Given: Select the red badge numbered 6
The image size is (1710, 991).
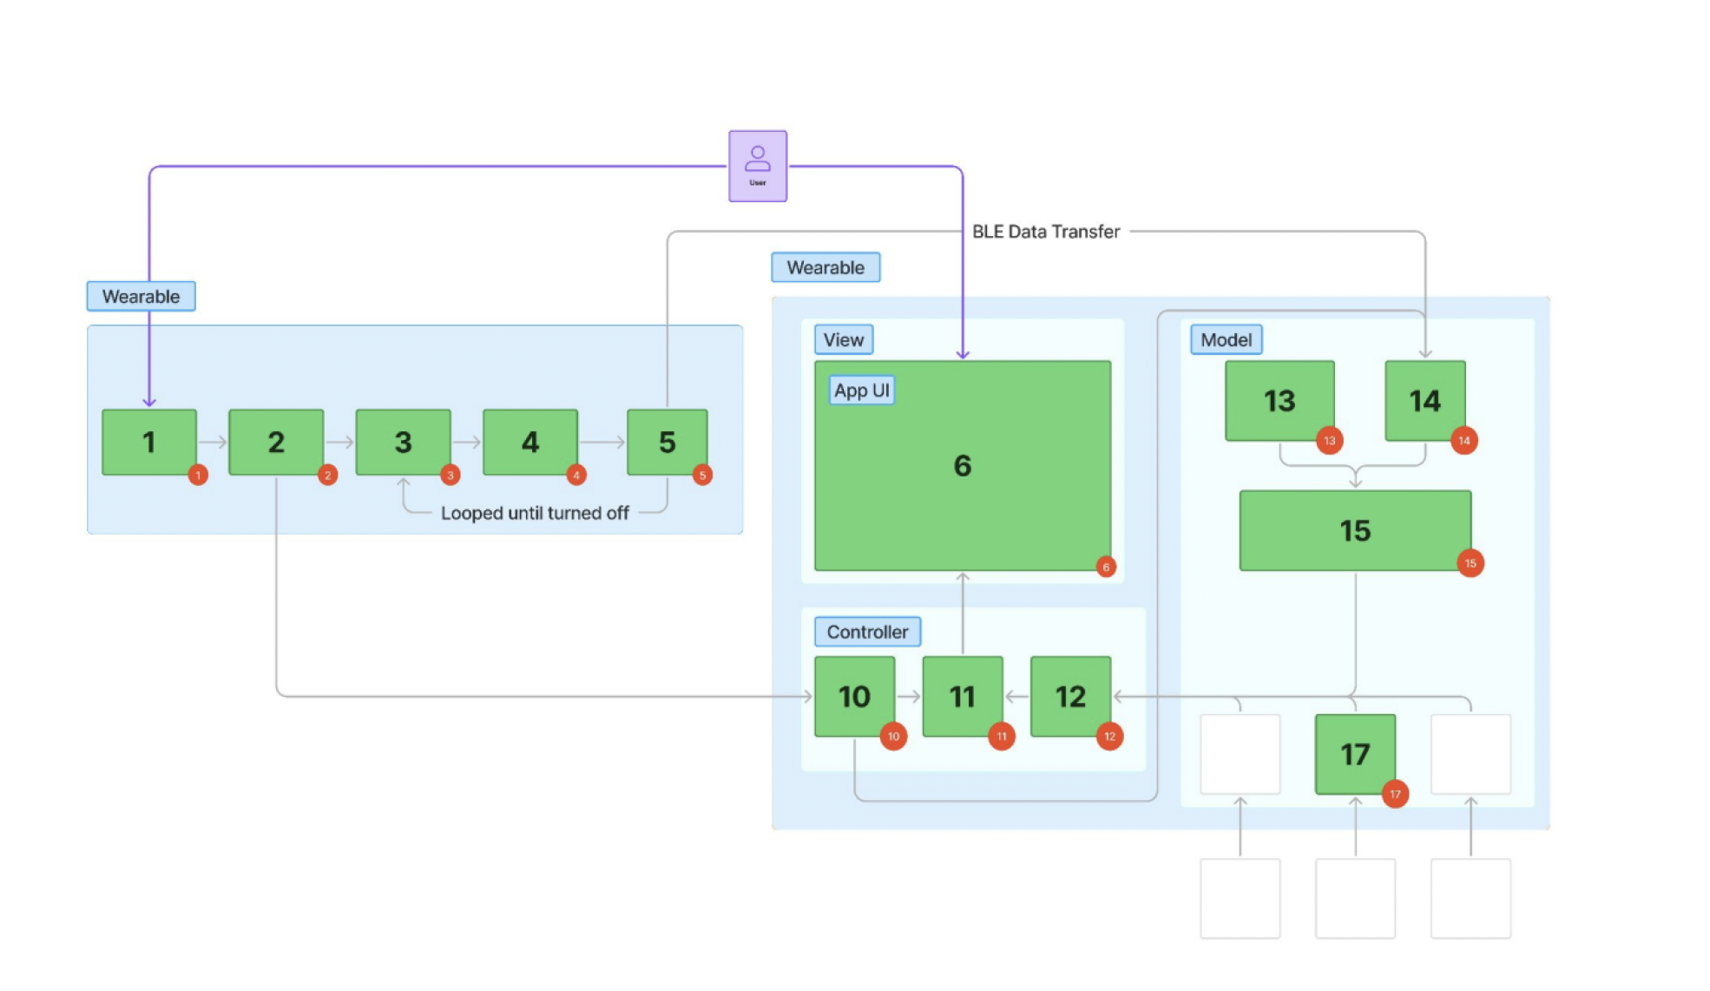Looking at the screenshot, I should [1105, 567].
